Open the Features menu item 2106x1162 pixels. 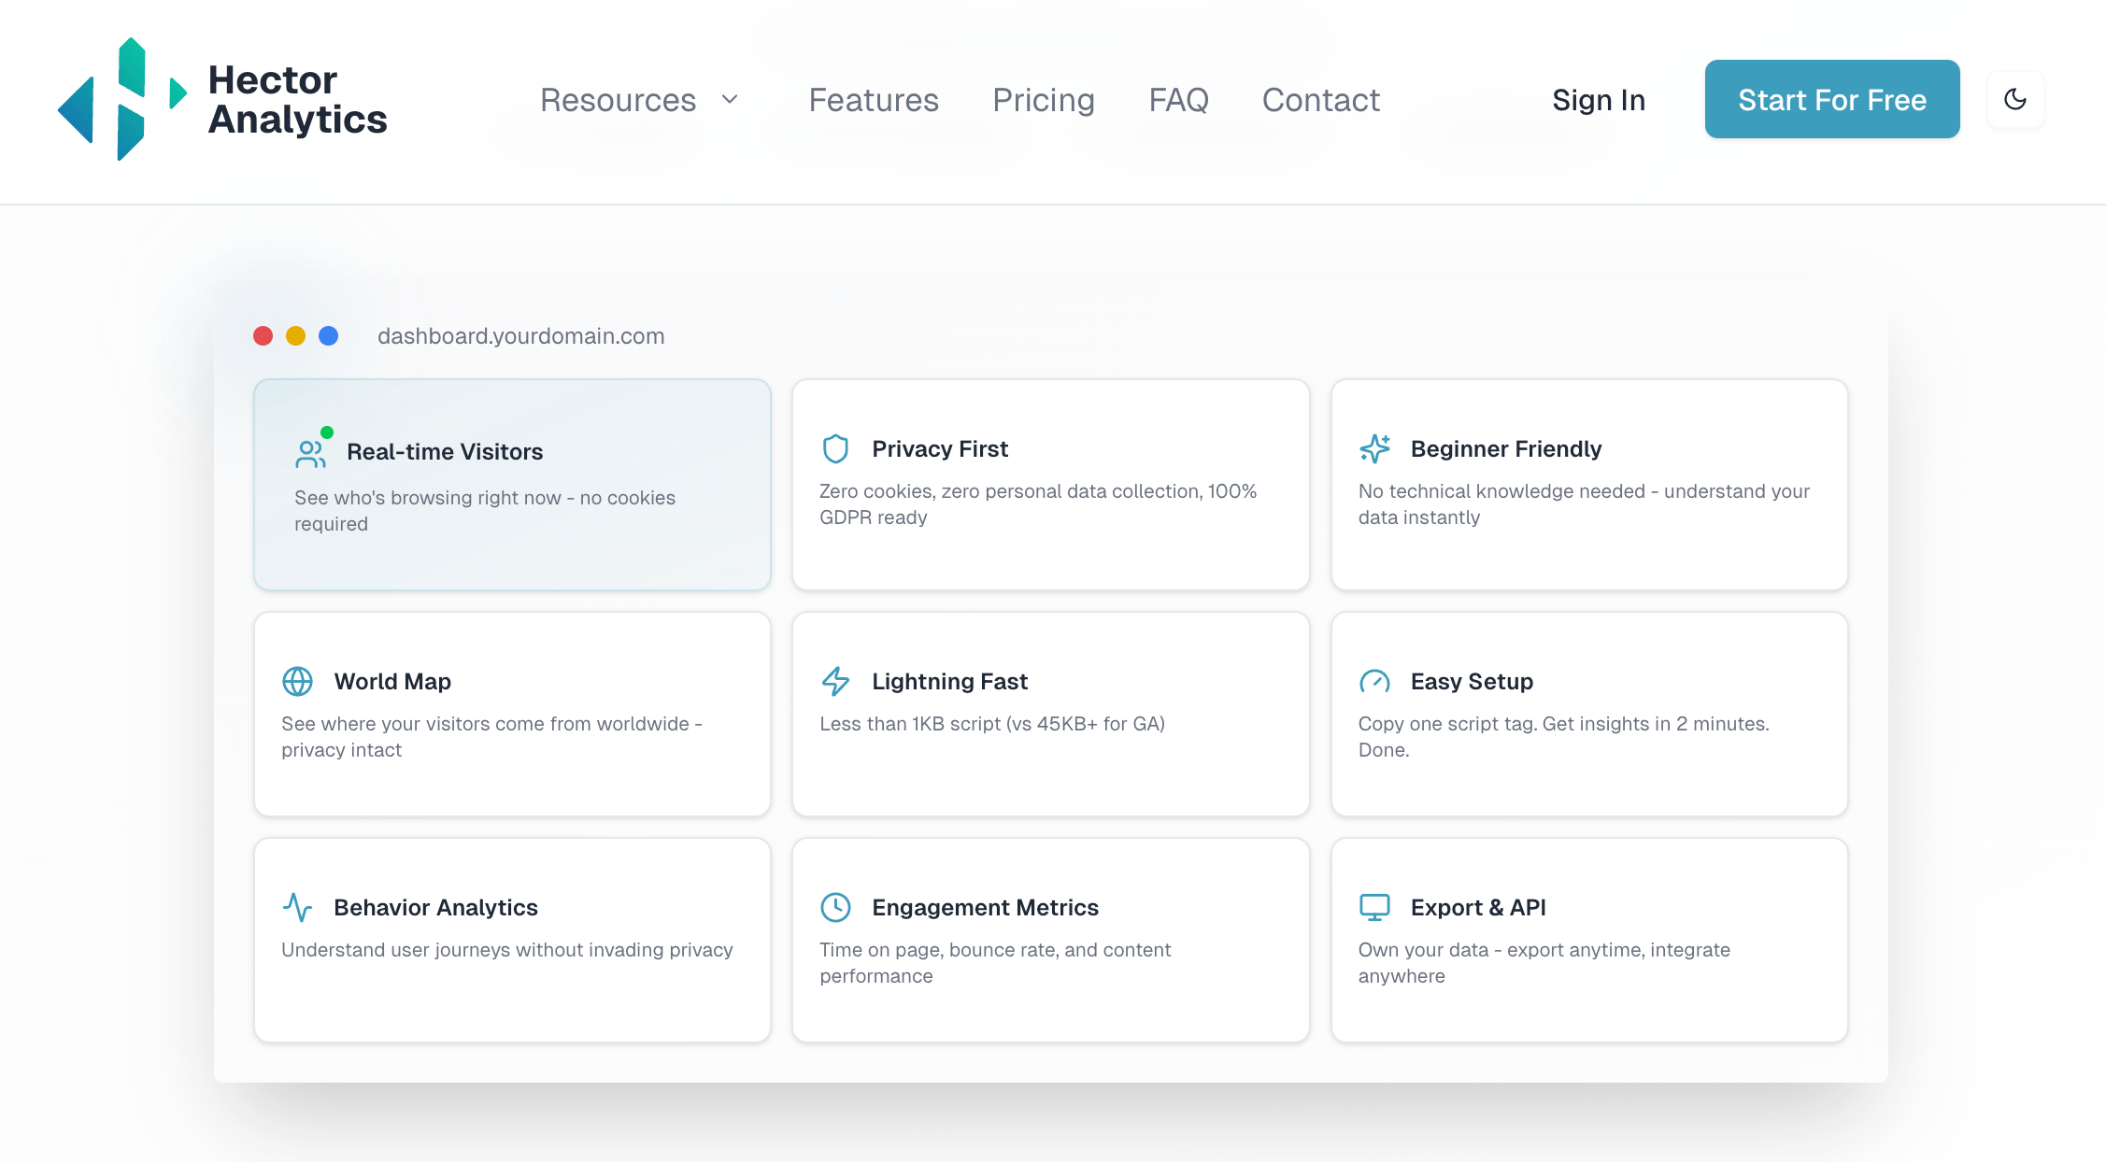click(x=873, y=99)
